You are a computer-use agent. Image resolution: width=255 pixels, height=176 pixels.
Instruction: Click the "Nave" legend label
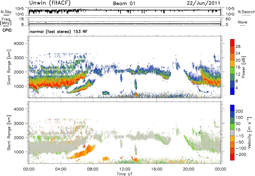(243, 22)
